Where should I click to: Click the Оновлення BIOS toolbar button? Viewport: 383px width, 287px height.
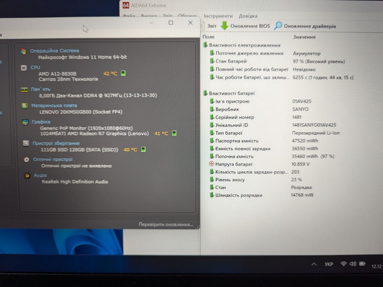pyautogui.click(x=245, y=26)
